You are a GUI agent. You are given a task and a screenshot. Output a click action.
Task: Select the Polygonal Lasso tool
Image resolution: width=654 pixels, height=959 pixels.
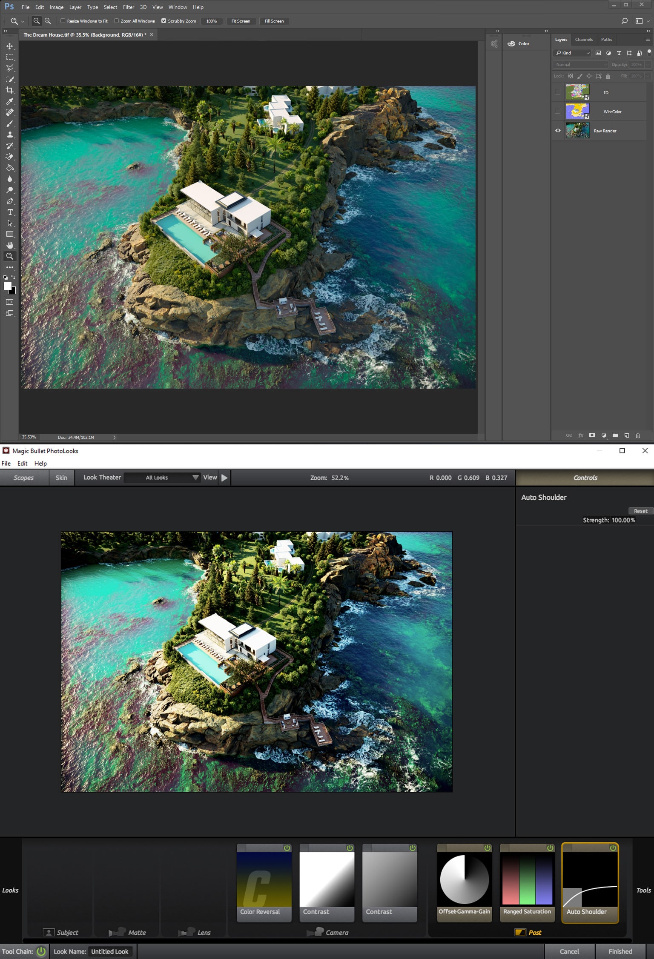click(10, 68)
